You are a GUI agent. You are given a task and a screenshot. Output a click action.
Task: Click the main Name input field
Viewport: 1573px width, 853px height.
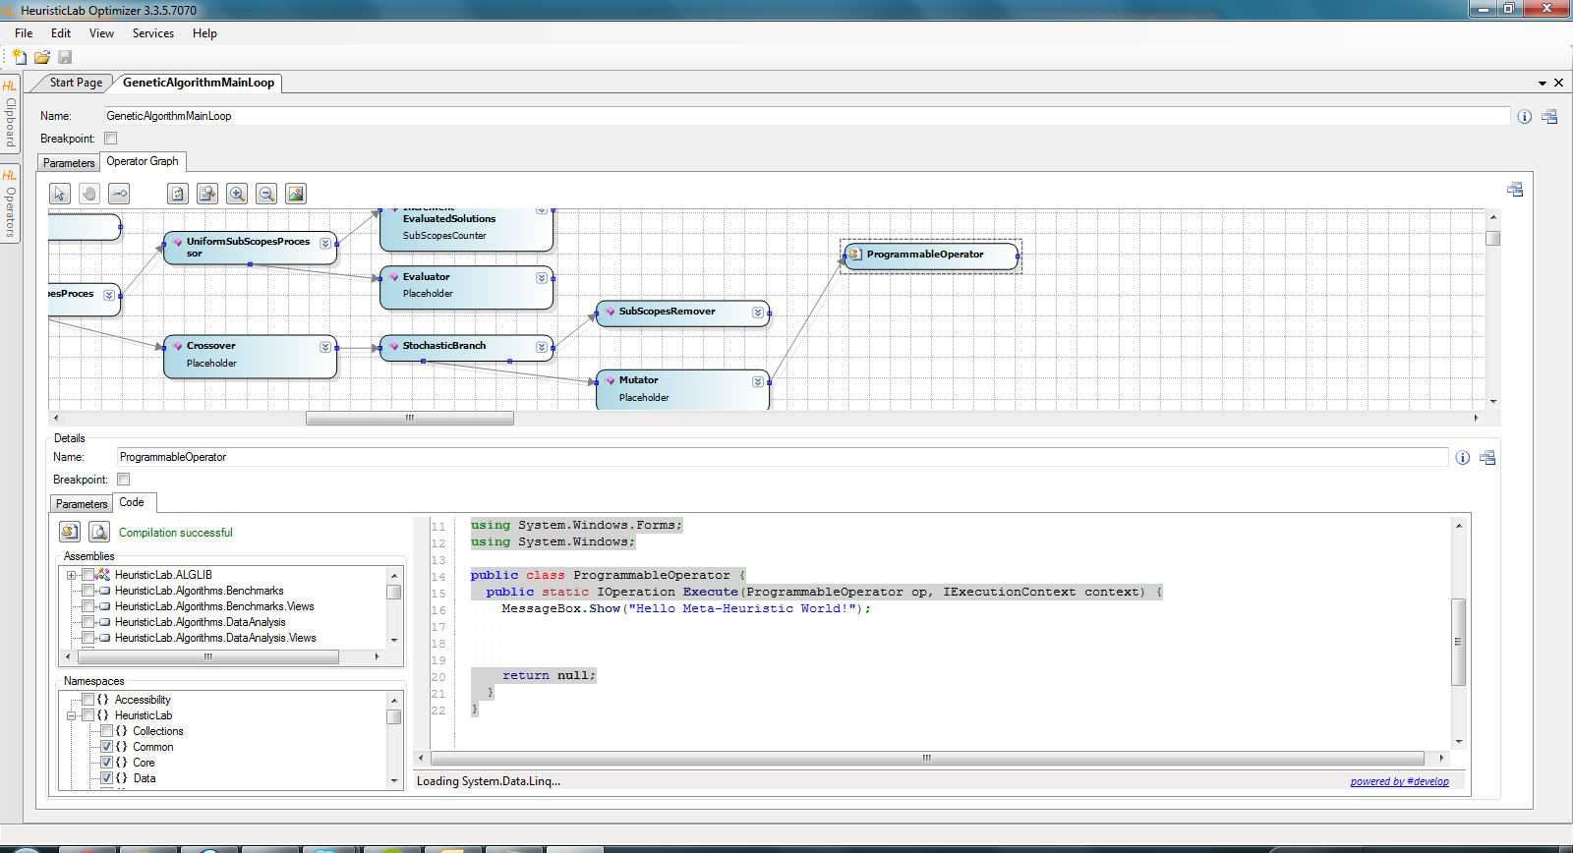tap(806, 116)
